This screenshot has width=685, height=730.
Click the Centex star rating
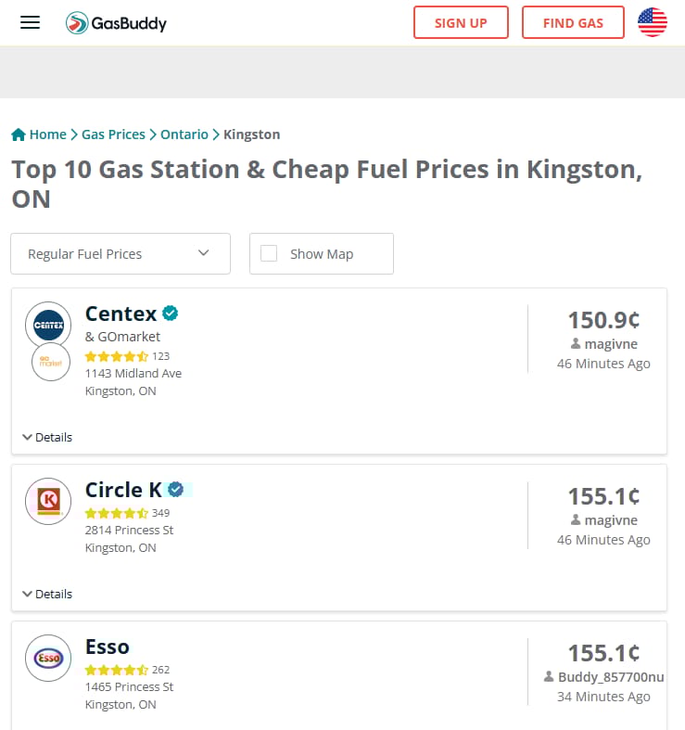point(116,356)
